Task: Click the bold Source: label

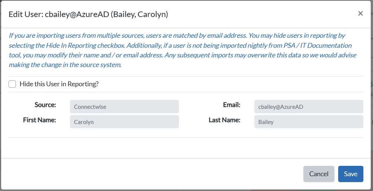Action: pyautogui.click(x=45, y=105)
